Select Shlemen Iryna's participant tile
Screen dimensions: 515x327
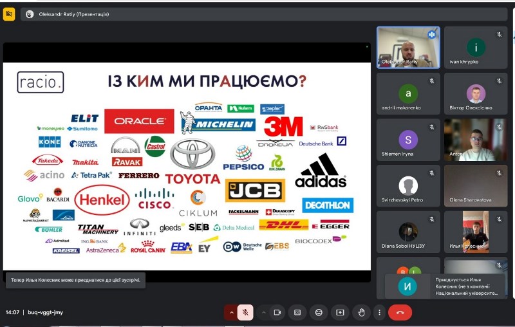408,140
